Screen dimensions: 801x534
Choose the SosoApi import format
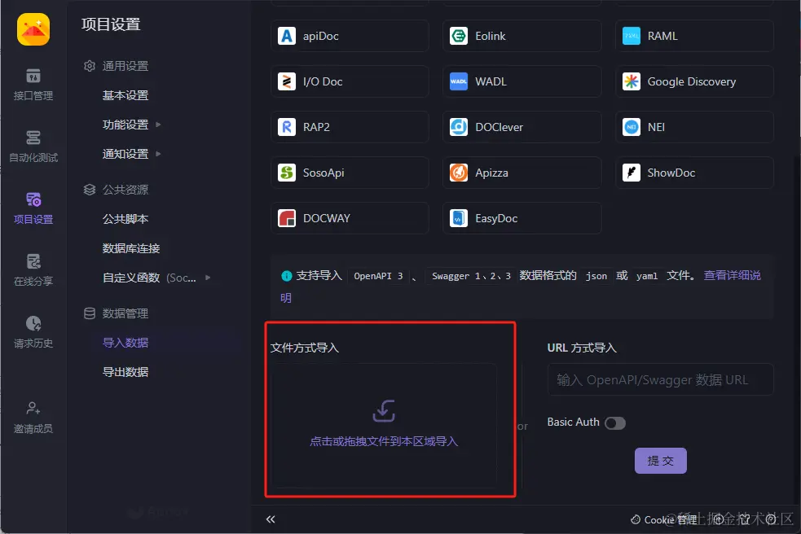click(350, 173)
